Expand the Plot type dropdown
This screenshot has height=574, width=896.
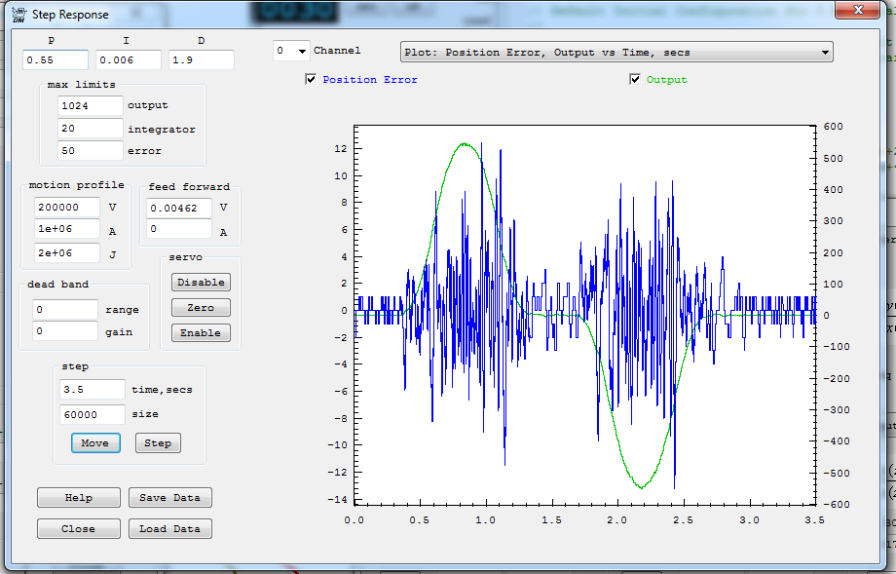(x=616, y=53)
